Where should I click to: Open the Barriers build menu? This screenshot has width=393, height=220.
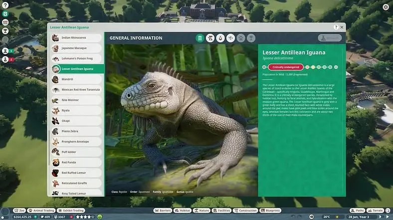[x=163, y=211]
